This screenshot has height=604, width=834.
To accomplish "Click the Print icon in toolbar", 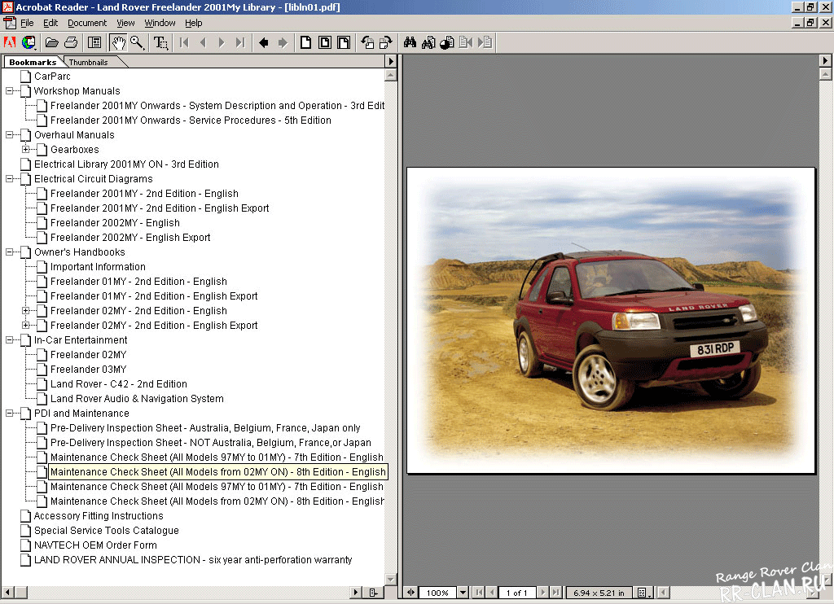I will pos(71,42).
